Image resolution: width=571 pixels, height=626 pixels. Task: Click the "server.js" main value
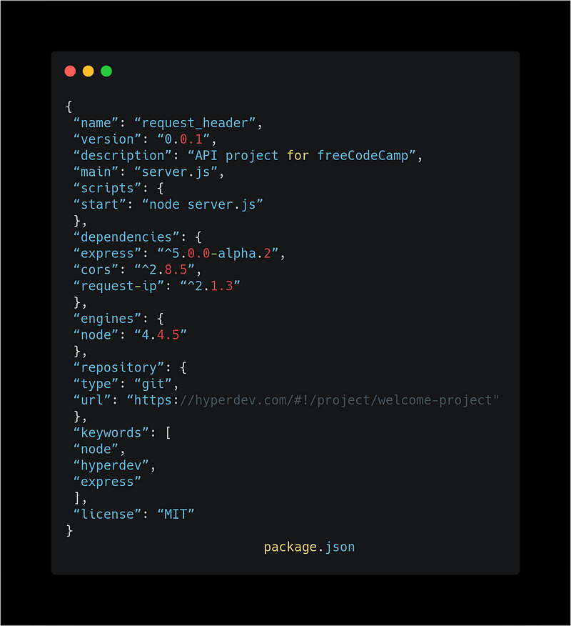[176, 172]
